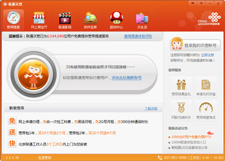This screenshot has height=161, width=225.
Task: Click 买20个月送4个月 offer text
Action: tap(102, 133)
